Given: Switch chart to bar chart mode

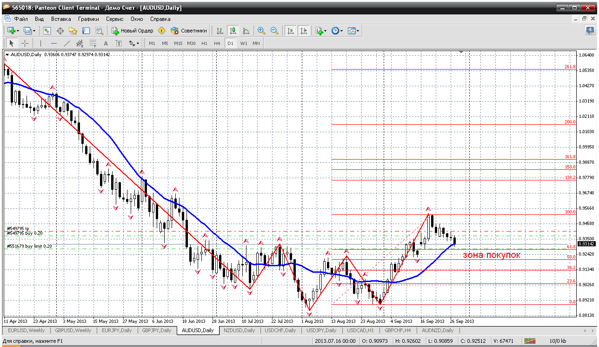Looking at the screenshot, I should click(220, 31).
